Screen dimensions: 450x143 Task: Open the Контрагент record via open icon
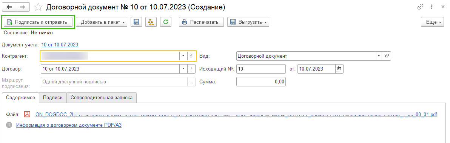[192, 56]
